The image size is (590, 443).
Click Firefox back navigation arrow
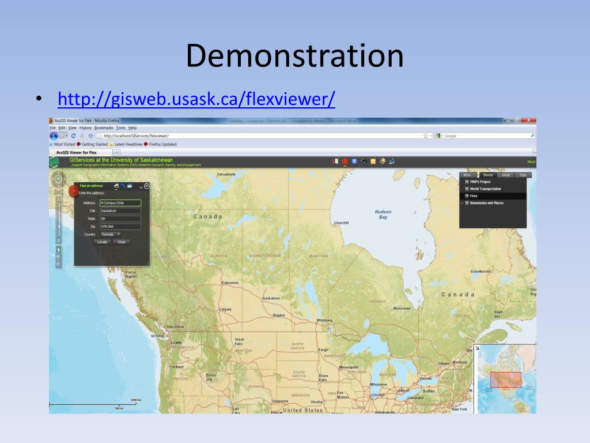pyautogui.click(x=54, y=136)
